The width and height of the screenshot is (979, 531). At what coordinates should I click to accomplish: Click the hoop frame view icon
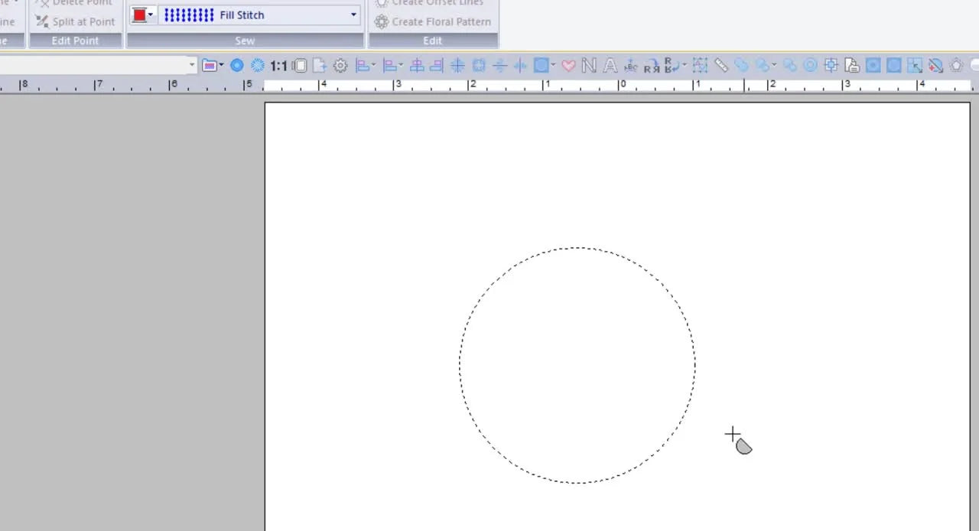coord(300,66)
